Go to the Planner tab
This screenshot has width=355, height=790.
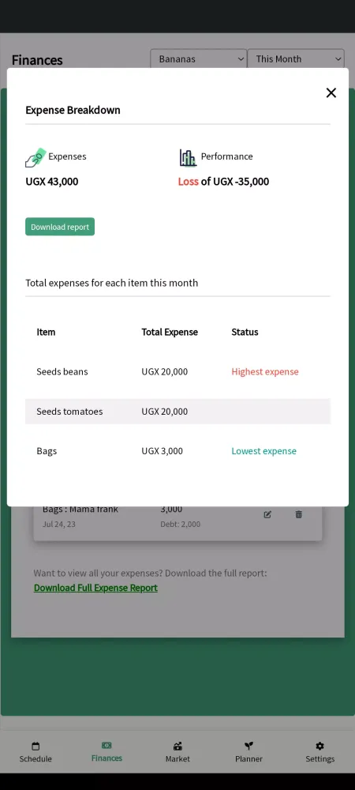[249, 752]
